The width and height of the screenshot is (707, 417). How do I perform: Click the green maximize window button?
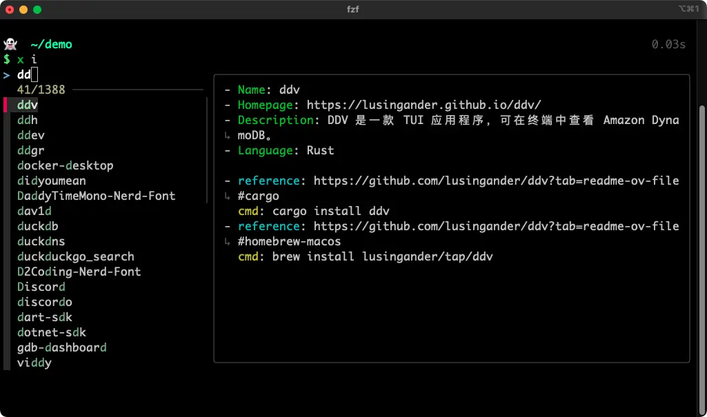[x=37, y=10]
